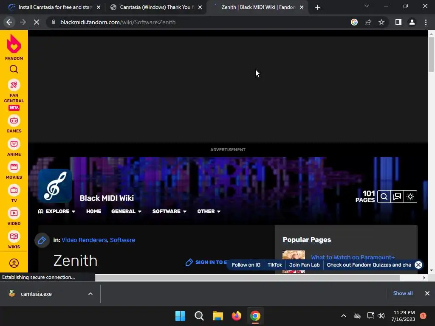Open the tab search chevron
435x326 pixels.
click(367, 6)
